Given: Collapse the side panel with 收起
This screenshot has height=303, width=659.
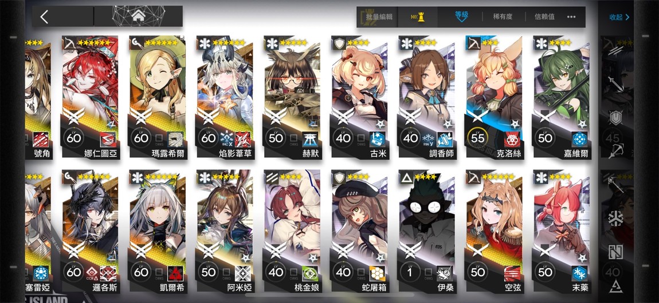Looking at the screenshot, I should (619, 17).
